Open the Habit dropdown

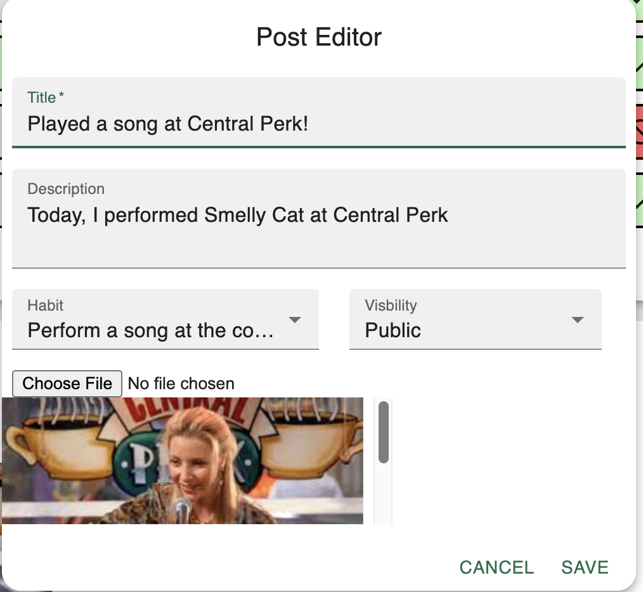[x=166, y=319]
